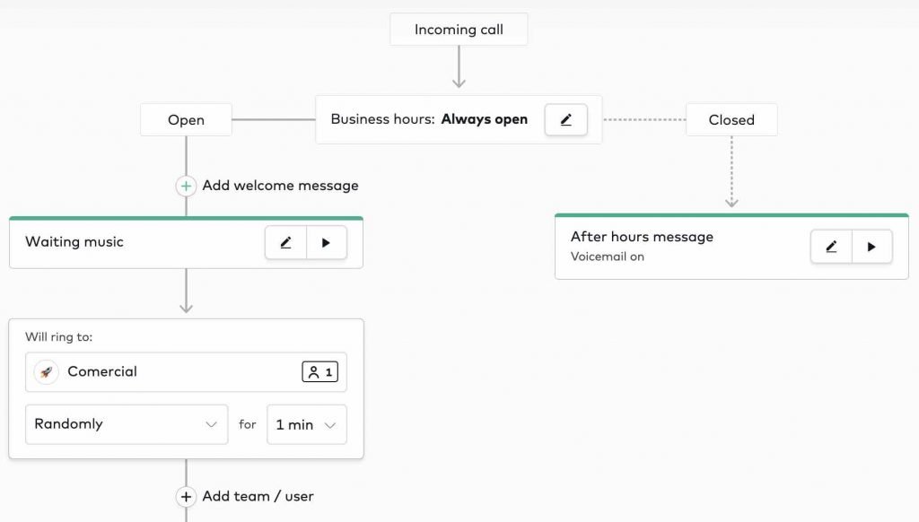Open the 1 min duration dropdown
The height and width of the screenshot is (522, 919).
point(306,423)
